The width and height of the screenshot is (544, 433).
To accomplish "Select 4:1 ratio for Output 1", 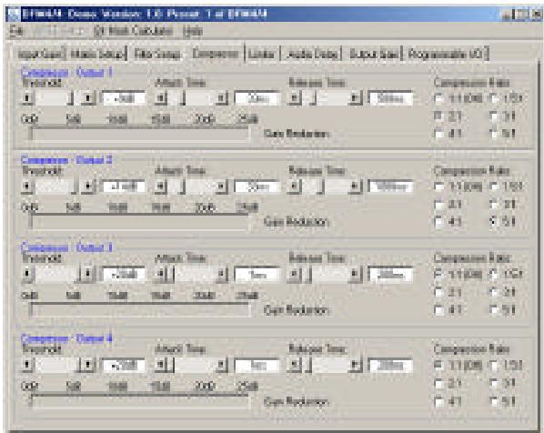I will tap(439, 133).
